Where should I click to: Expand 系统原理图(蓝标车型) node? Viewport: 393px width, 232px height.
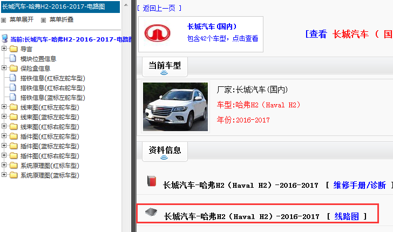point(4,175)
